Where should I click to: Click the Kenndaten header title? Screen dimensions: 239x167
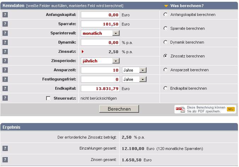(x=13, y=6)
